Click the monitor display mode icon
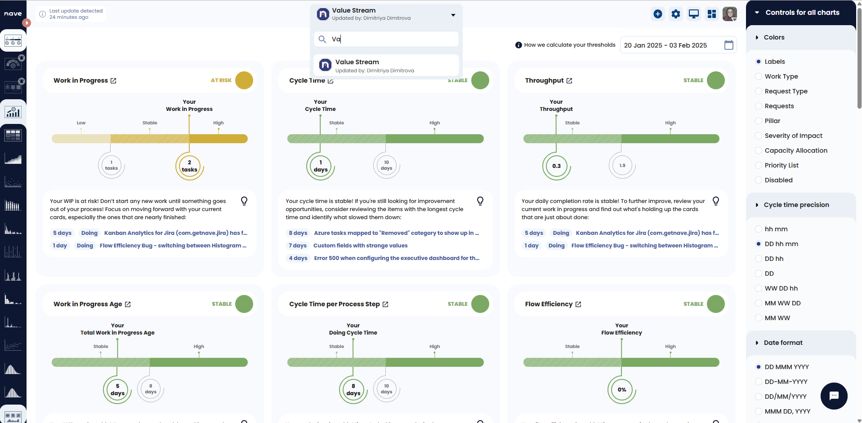This screenshot has height=423, width=862. click(693, 14)
